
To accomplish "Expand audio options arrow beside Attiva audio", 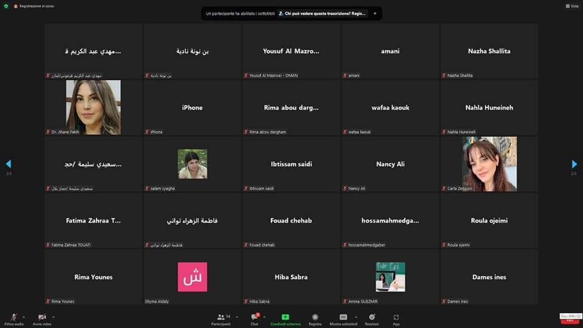I will [24, 316].
